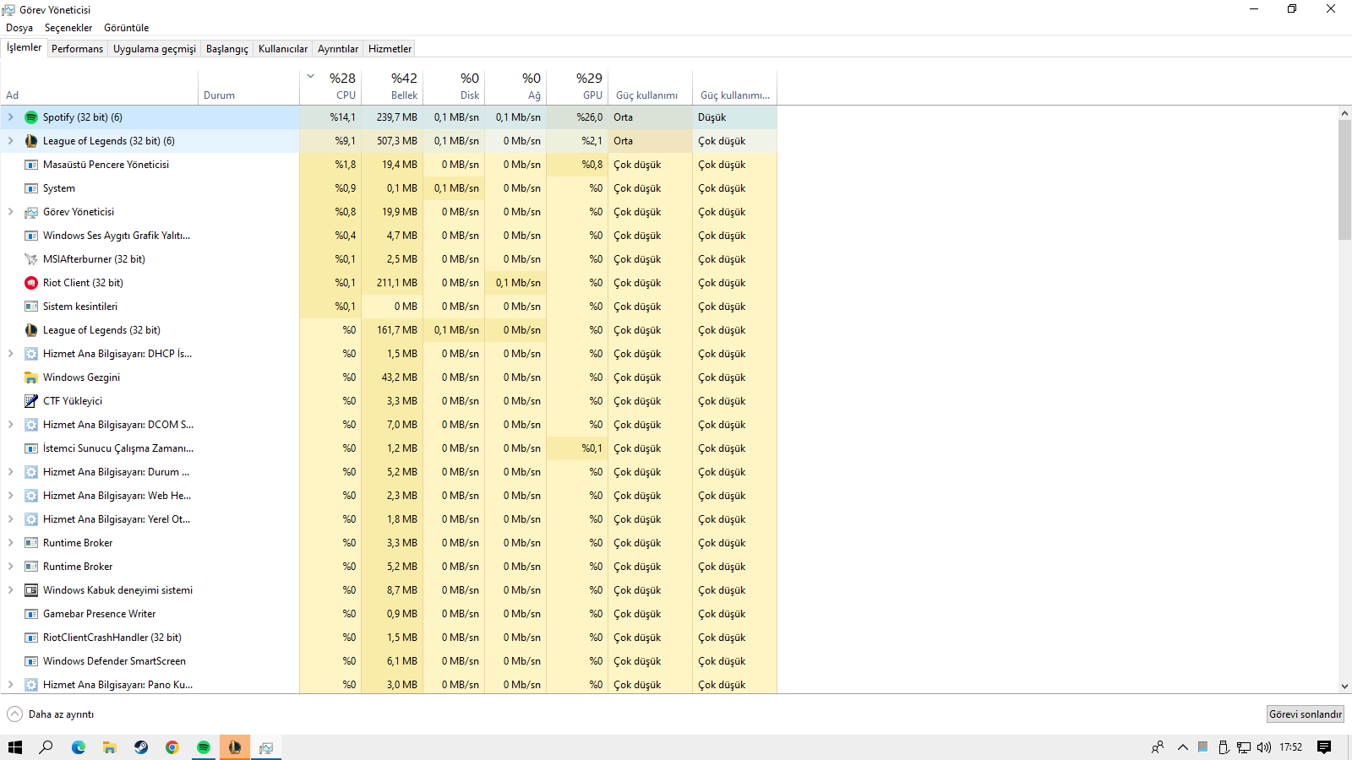Open the volume control in the system tray
This screenshot has height=760, width=1352.
(1264, 747)
